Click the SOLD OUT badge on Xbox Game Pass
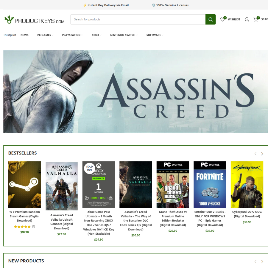 pos(89,168)
